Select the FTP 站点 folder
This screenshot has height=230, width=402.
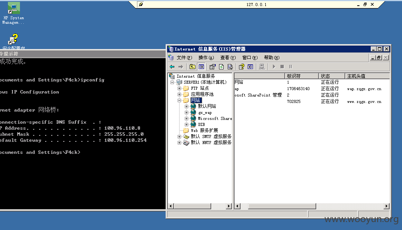coord(200,88)
